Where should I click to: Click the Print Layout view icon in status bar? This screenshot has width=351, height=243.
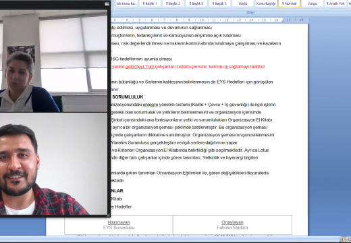[x=344, y=240]
